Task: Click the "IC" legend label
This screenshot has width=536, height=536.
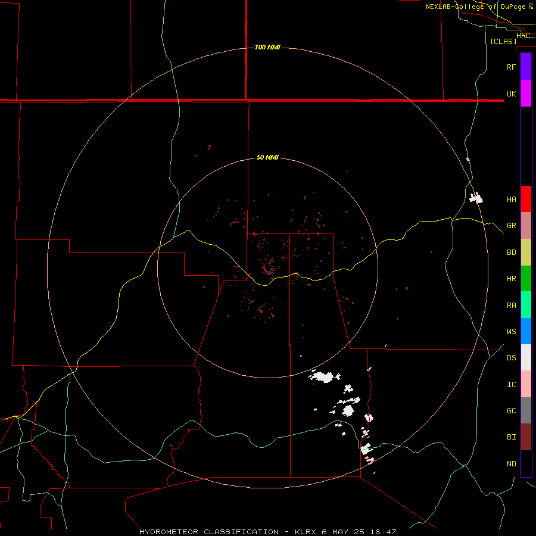Action: coord(511,385)
